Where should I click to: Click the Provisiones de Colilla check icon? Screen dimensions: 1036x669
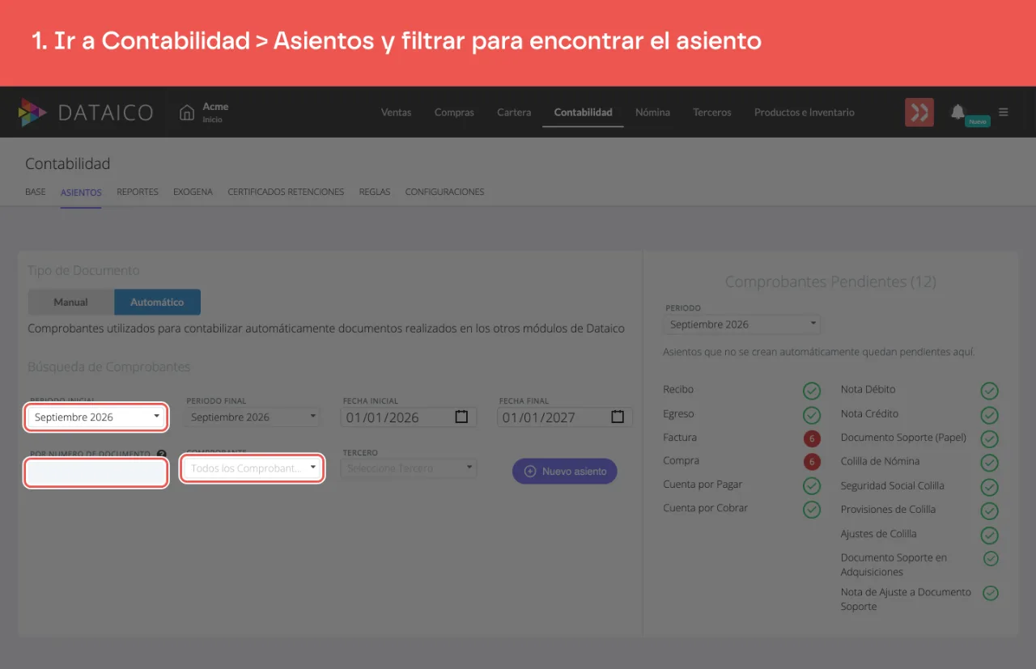989,510
